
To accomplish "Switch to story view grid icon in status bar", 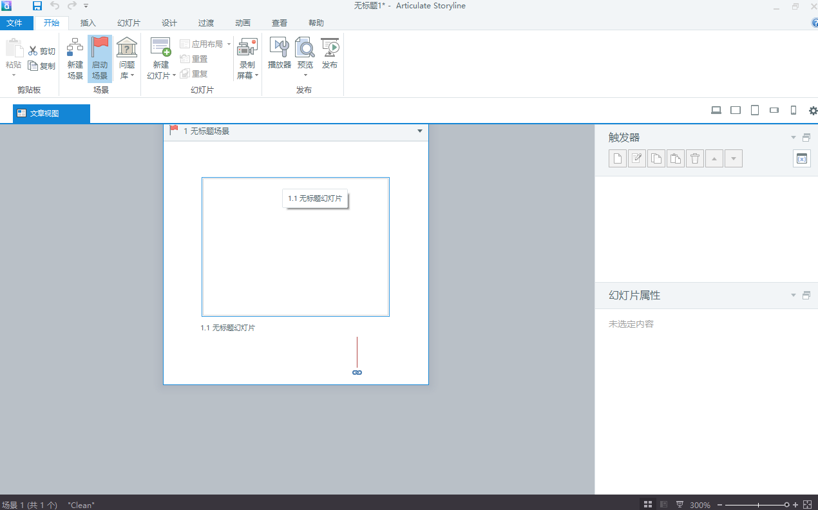I will tap(648, 504).
